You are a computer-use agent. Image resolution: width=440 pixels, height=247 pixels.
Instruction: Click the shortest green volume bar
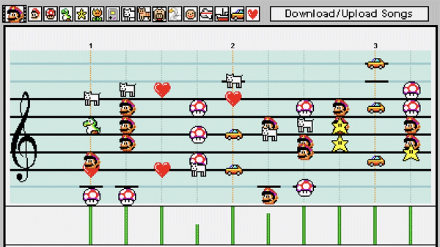pos(197,234)
